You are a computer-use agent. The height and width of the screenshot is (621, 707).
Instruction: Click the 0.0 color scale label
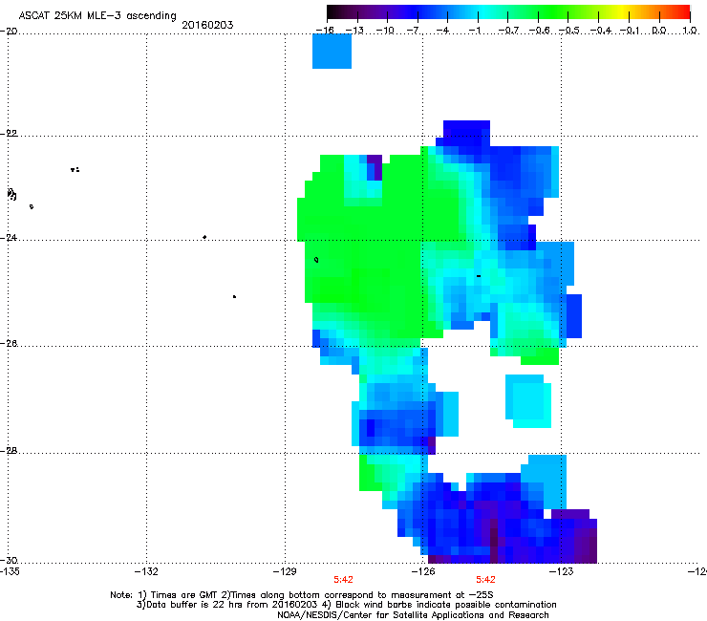pos(659,31)
